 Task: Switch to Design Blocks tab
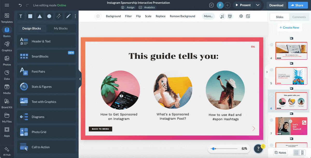coord(32,28)
